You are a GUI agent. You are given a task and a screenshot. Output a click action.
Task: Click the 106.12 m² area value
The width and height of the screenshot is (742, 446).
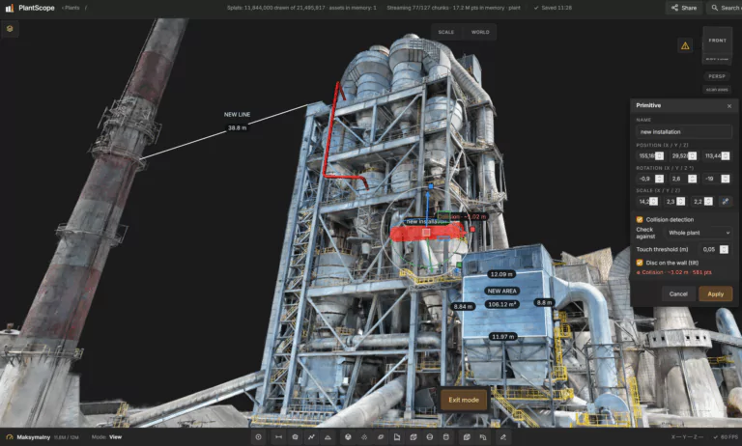pyautogui.click(x=501, y=305)
